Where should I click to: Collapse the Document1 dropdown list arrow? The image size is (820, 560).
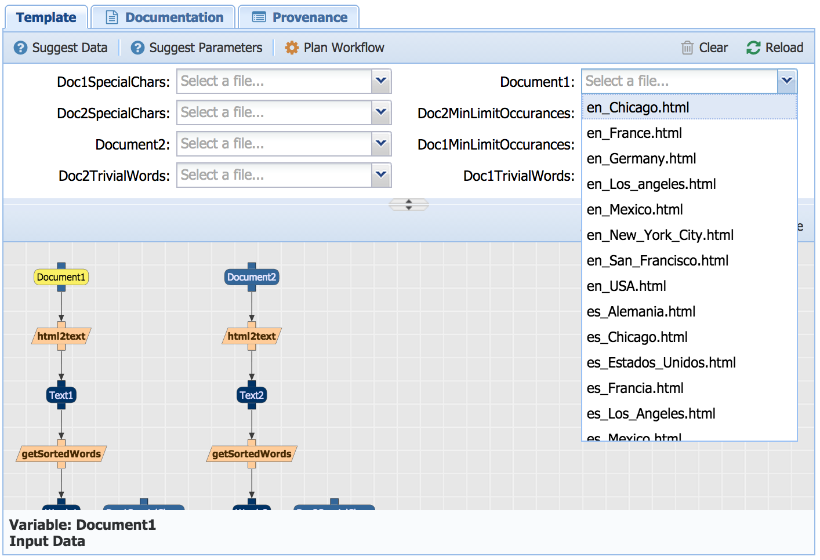[786, 81]
